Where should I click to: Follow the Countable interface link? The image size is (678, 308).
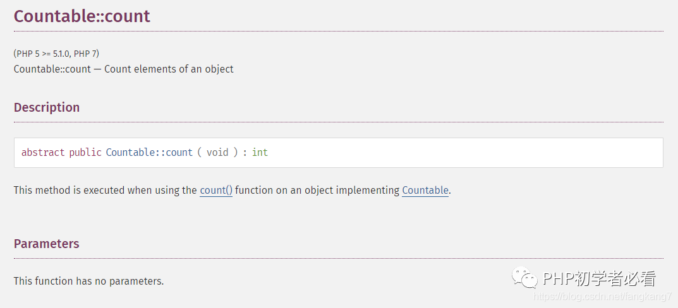[x=425, y=190]
